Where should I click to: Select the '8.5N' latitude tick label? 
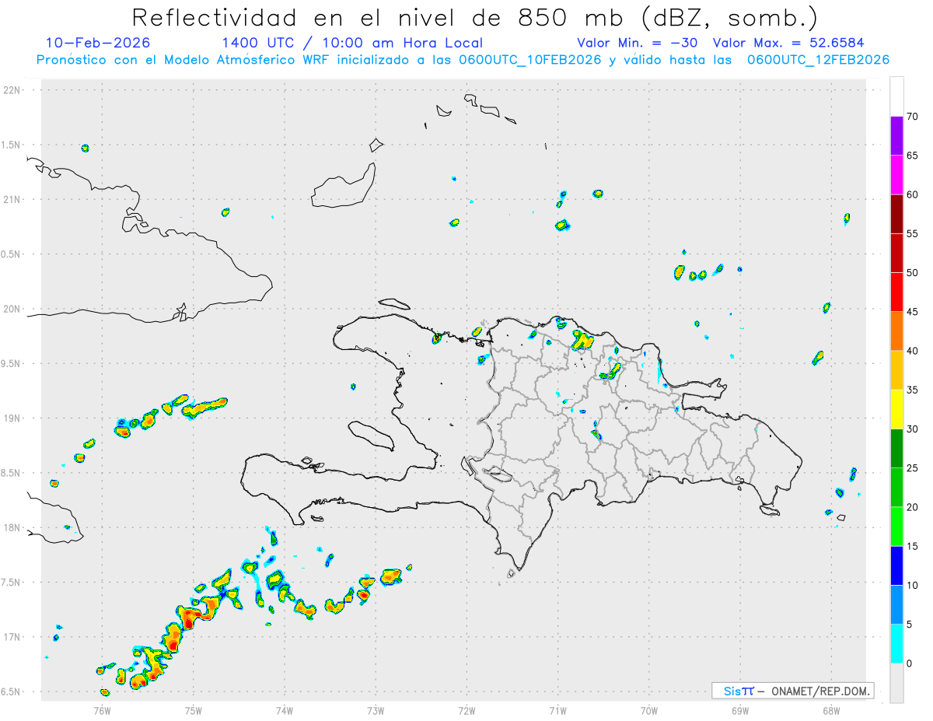[x=12, y=473]
